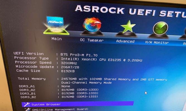Click the wrench icon beside System Browser
The height and width of the screenshot is (111, 186).
tap(26, 104)
